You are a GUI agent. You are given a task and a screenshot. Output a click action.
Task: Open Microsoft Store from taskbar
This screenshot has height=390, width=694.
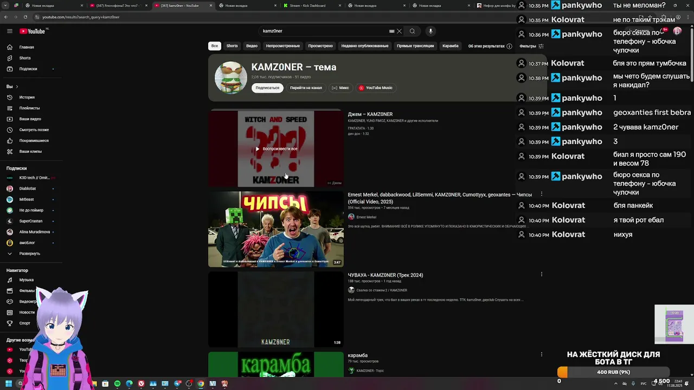click(105, 383)
